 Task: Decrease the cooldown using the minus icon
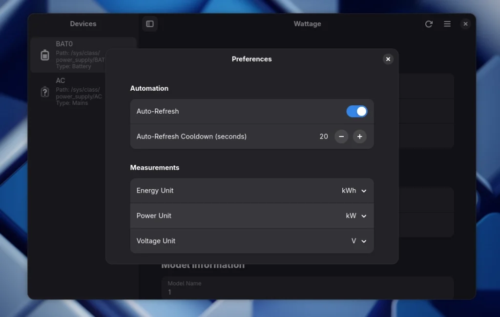coord(341,137)
